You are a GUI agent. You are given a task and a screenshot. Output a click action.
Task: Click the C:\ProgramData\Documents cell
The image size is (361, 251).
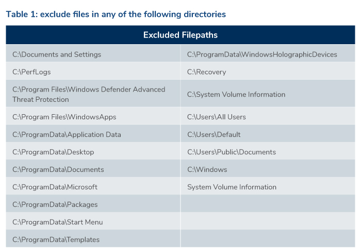(93, 169)
